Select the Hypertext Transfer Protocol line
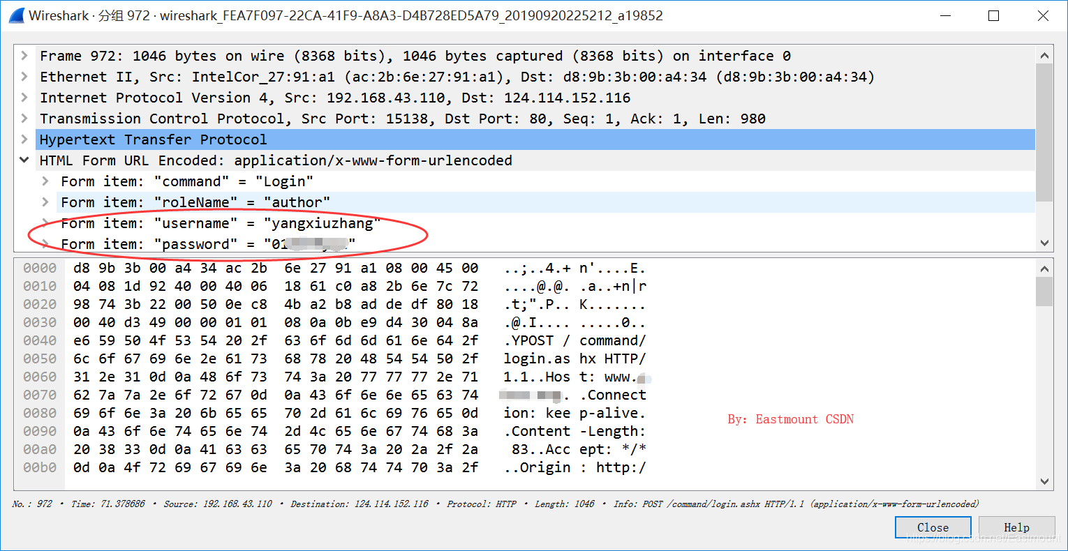 (x=535, y=139)
